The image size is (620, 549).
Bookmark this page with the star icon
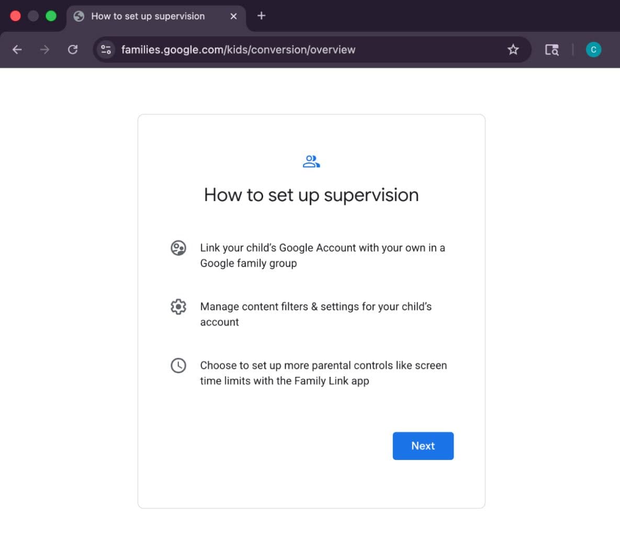click(x=513, y=49)
